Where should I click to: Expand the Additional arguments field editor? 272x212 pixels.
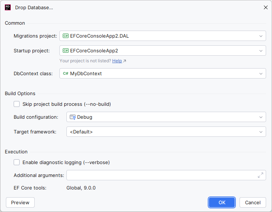click(x=261, y=175)
